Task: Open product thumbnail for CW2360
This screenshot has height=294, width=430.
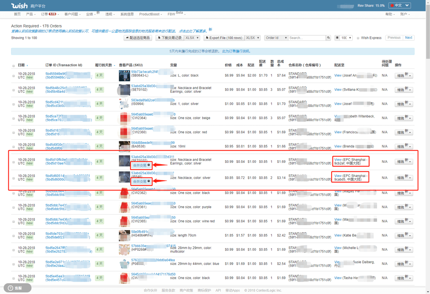Action: point(124,132)
